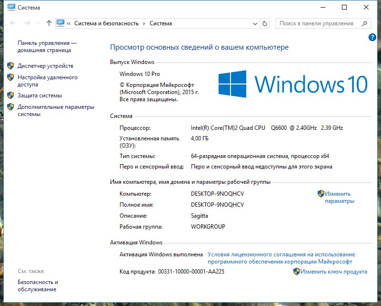
Task: Open Панель управления домашняя страница
Action: (47, 46)
